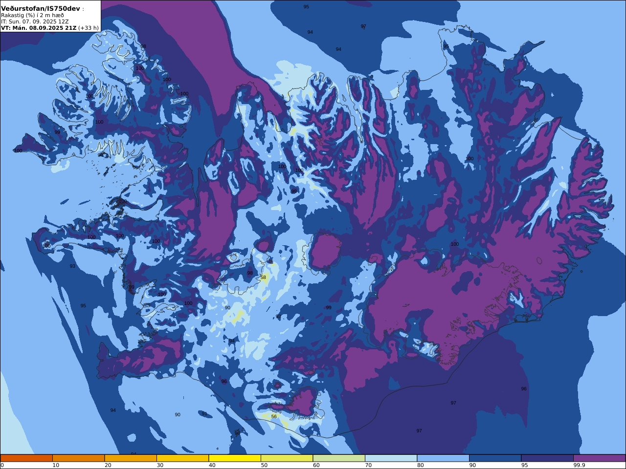Click the '56' humidity value near the south coast
Screen dimensions: 626x469
[x=274, y=417]
